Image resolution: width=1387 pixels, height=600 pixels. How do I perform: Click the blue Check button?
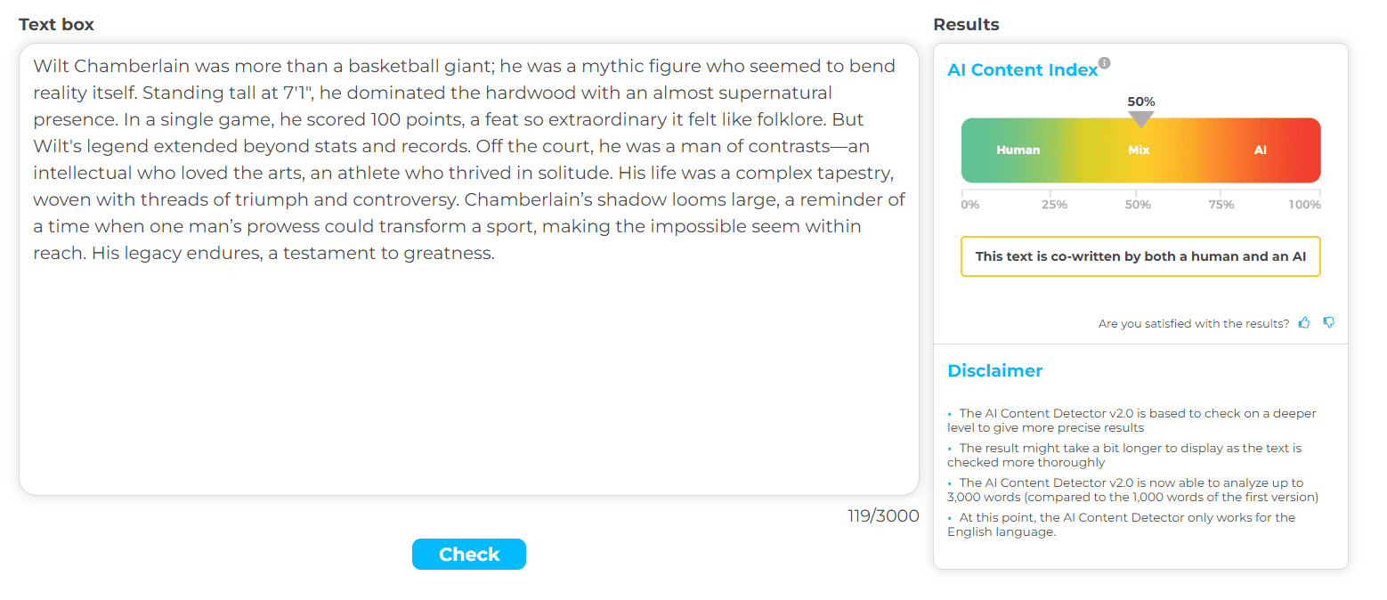pos(469,555)
